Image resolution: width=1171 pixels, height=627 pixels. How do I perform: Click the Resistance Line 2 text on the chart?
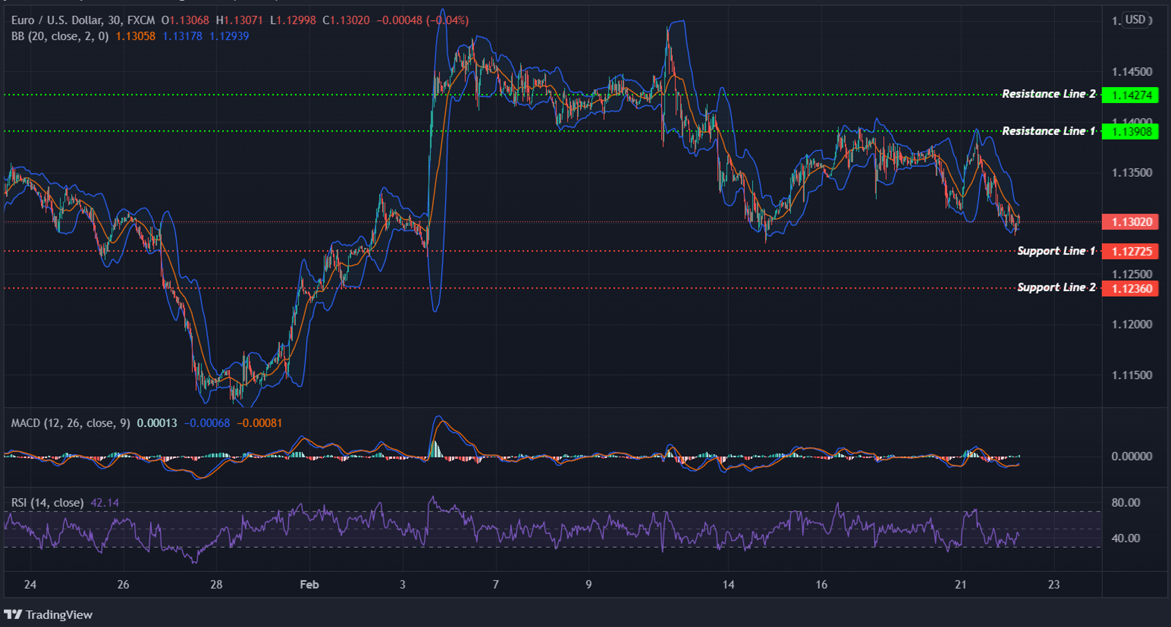click(1048, 94)
